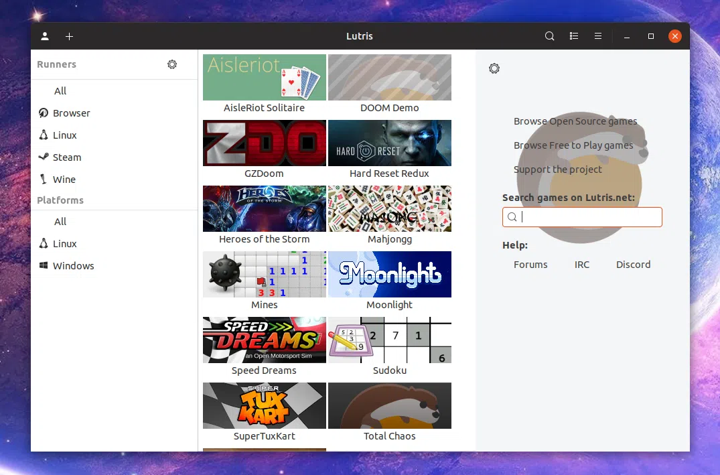This screenshot has width=720, height=475.
Task: Open the hamburger application menu
Action: pyautogui.click(x=597, y=36)
